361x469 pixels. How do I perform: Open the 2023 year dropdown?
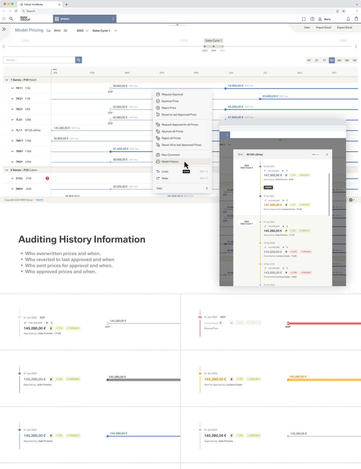83,31
